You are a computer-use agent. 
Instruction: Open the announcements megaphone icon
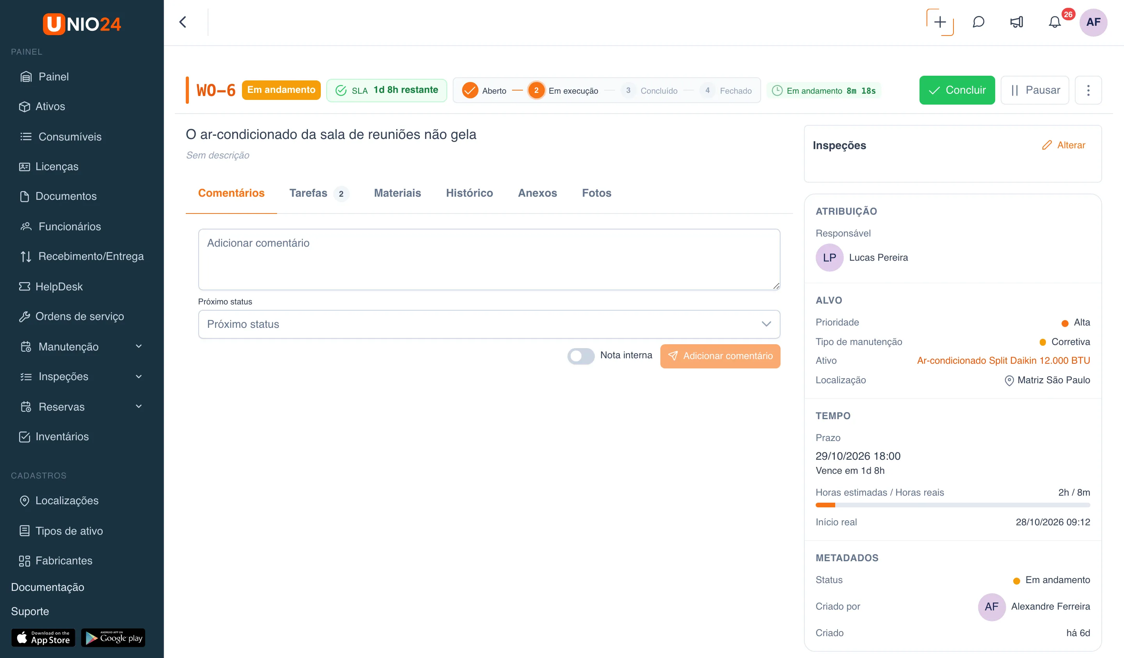[1017, 22]
